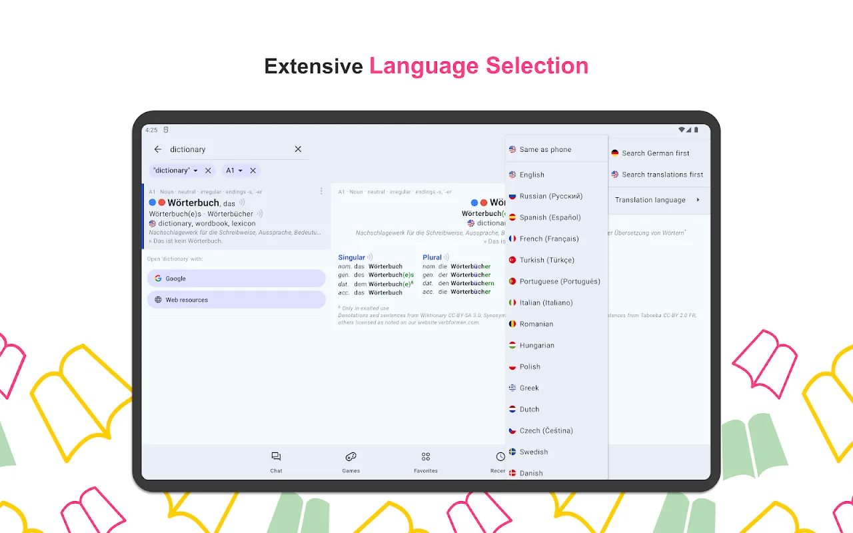Open the Chat tab
This screenshot has height=533, width=853.
click(x=276, y=462)
